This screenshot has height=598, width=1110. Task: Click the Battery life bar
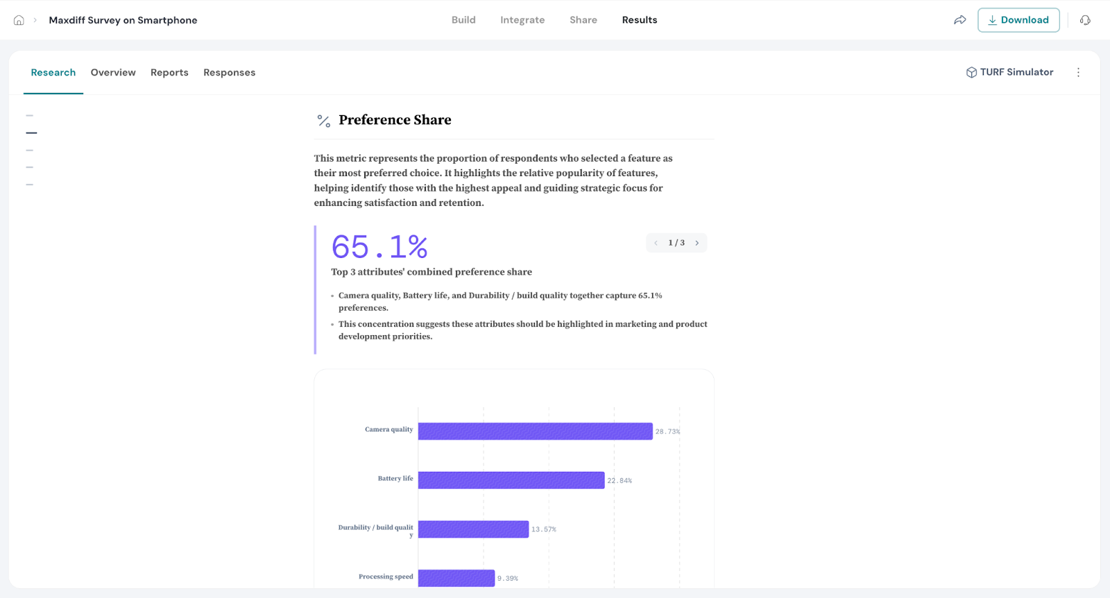(511, 480)
